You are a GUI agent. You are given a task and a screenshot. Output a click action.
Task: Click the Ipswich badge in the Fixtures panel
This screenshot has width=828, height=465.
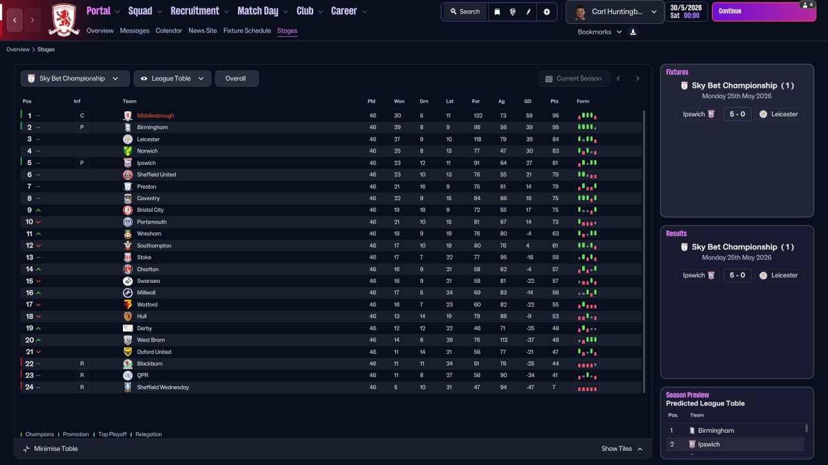pyautogui.click(x=711, y=114)
